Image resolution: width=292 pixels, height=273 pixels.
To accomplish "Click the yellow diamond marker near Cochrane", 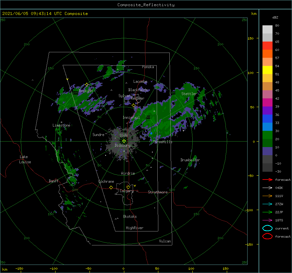I will pyautogui.click(x=111, y=188).
